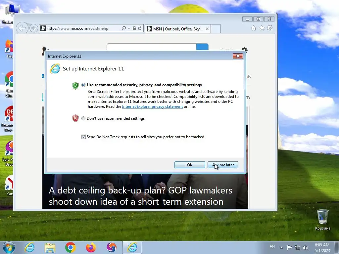
Task: Launch Firefox from the taskbar
Action: tap(91, 247)
